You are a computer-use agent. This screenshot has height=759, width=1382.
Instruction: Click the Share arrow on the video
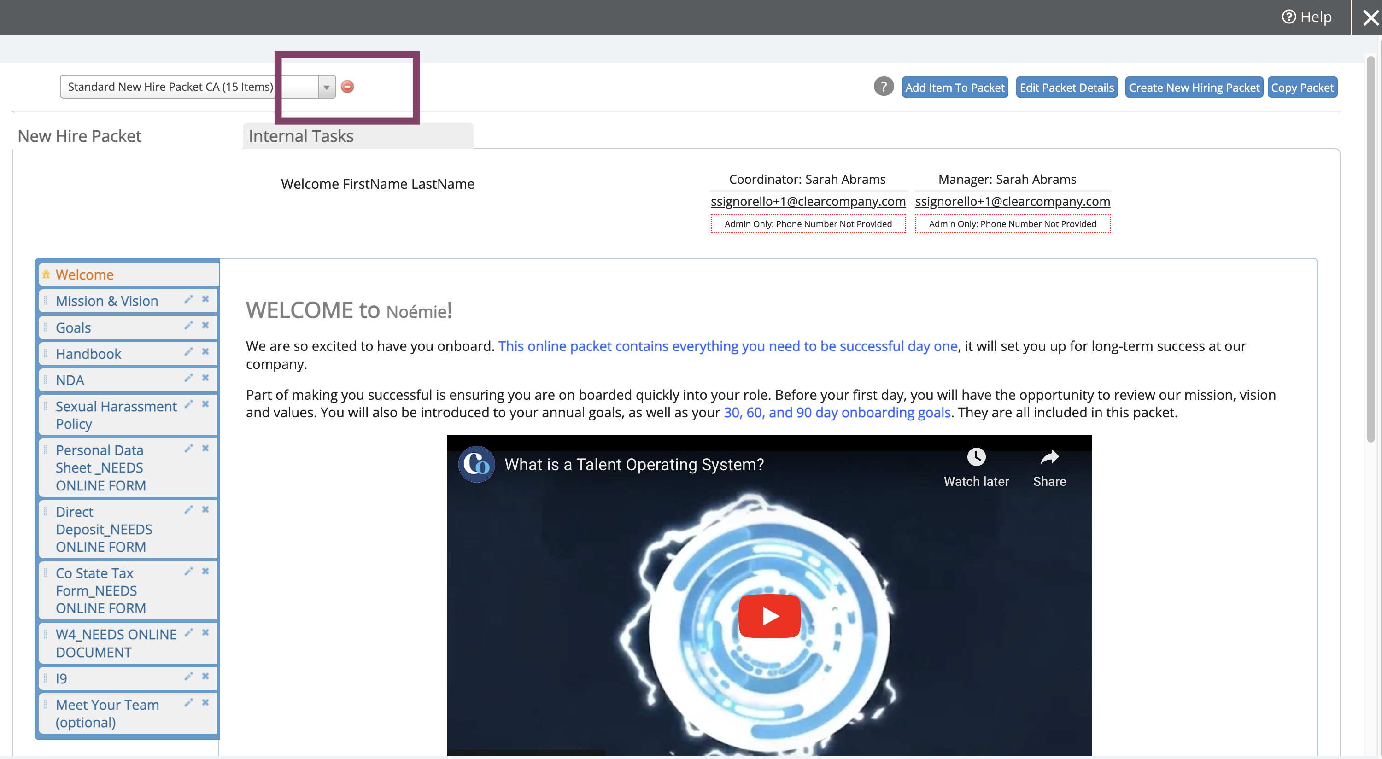tap(1049, 457)
